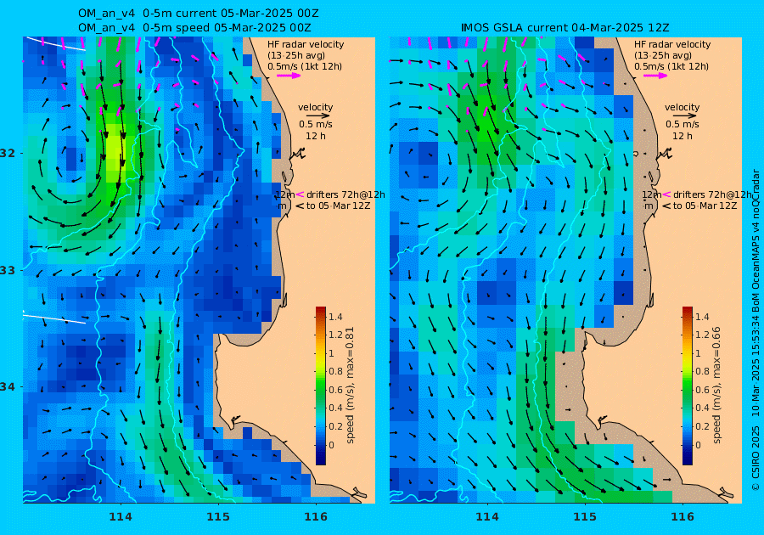Click the left map 'drifters 72h@12h' label

345,194
